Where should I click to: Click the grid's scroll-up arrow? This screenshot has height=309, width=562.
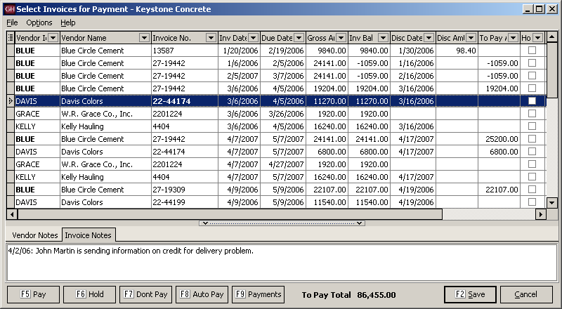[552, 37]
